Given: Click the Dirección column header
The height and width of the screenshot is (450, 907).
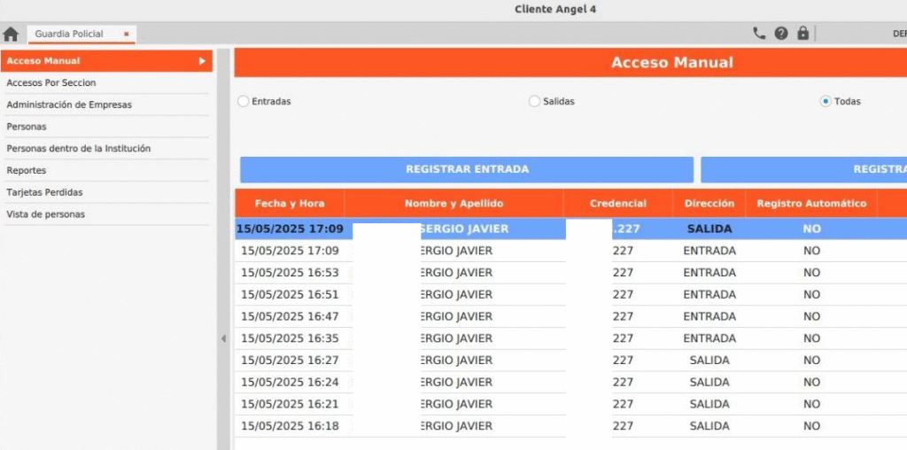Looking at the screenshot, I should click(x=709, y=204).
